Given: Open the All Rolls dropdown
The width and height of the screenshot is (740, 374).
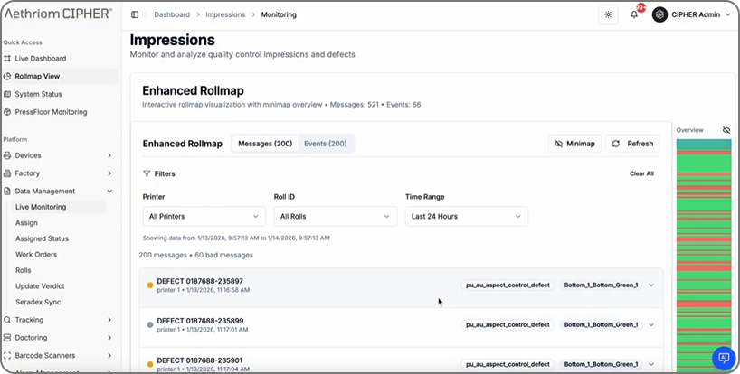Looking at the screenshot, I should pos(335,217).
